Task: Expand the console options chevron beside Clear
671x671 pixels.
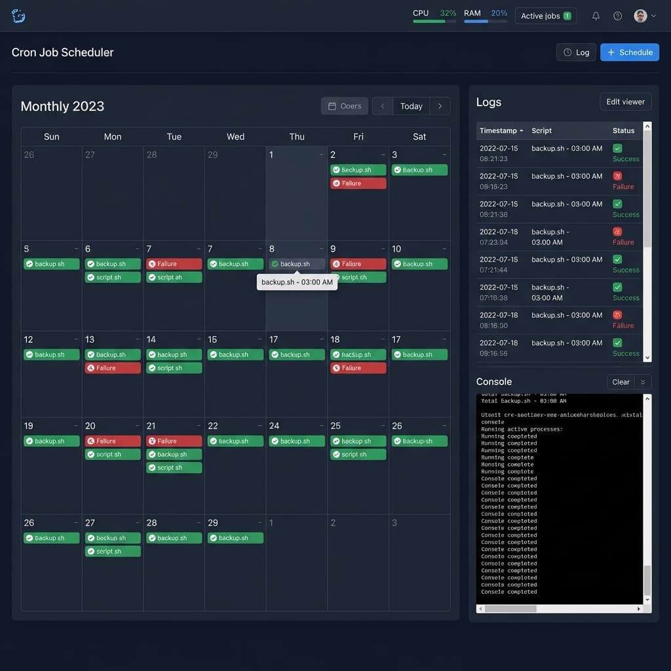Action: 643,382
